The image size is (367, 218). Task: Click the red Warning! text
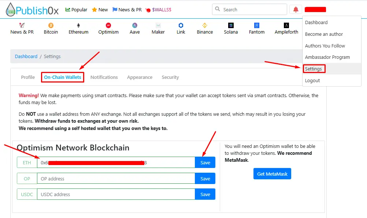click(29, 95)
